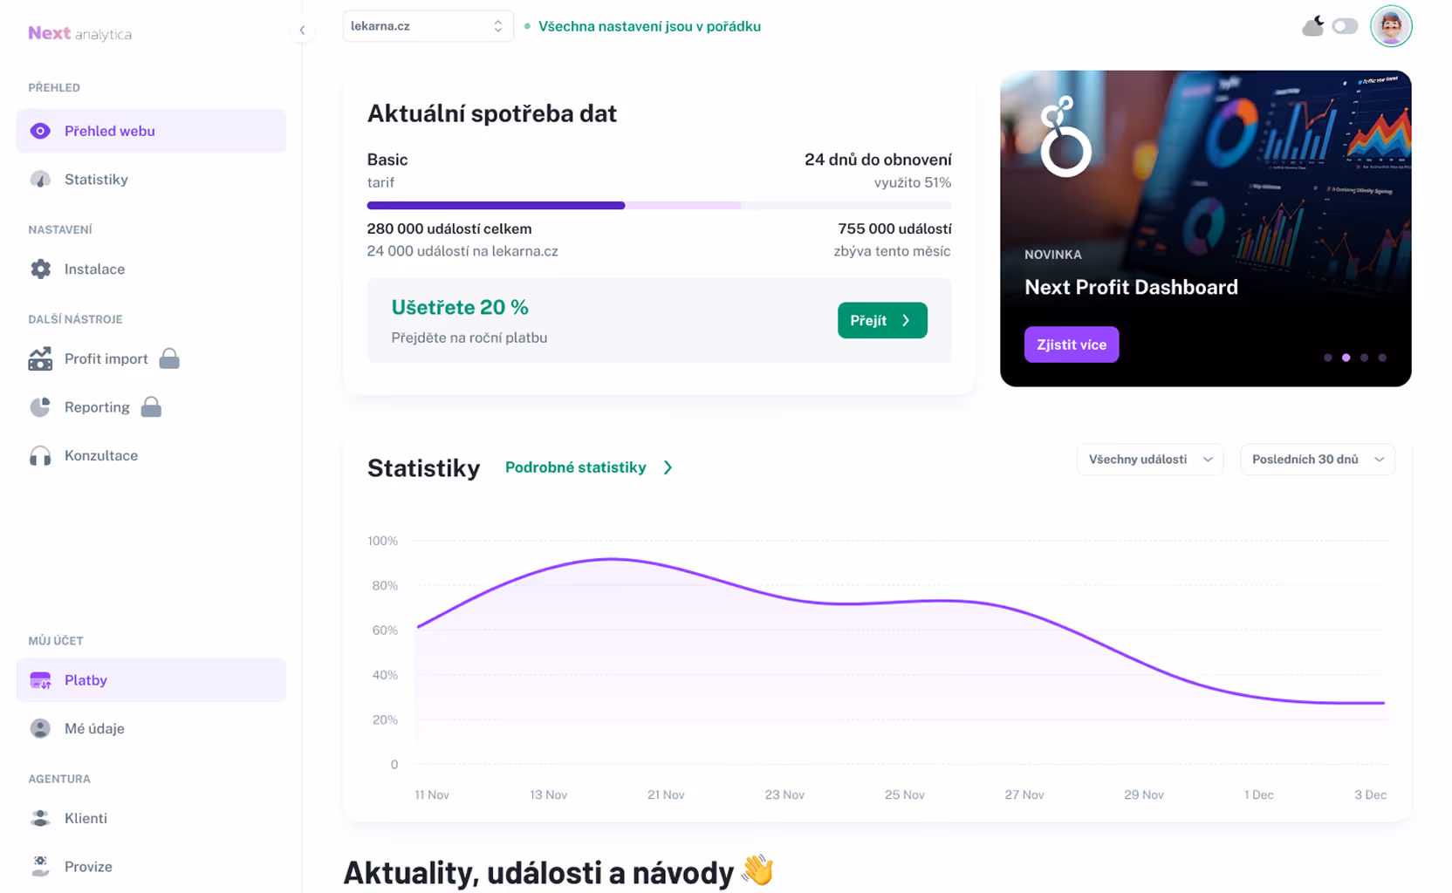This screenshot has height=893, width=1452.
Task: Open the Posledních 30 dnů period dropdown
Action: (x=1317, y=460)
